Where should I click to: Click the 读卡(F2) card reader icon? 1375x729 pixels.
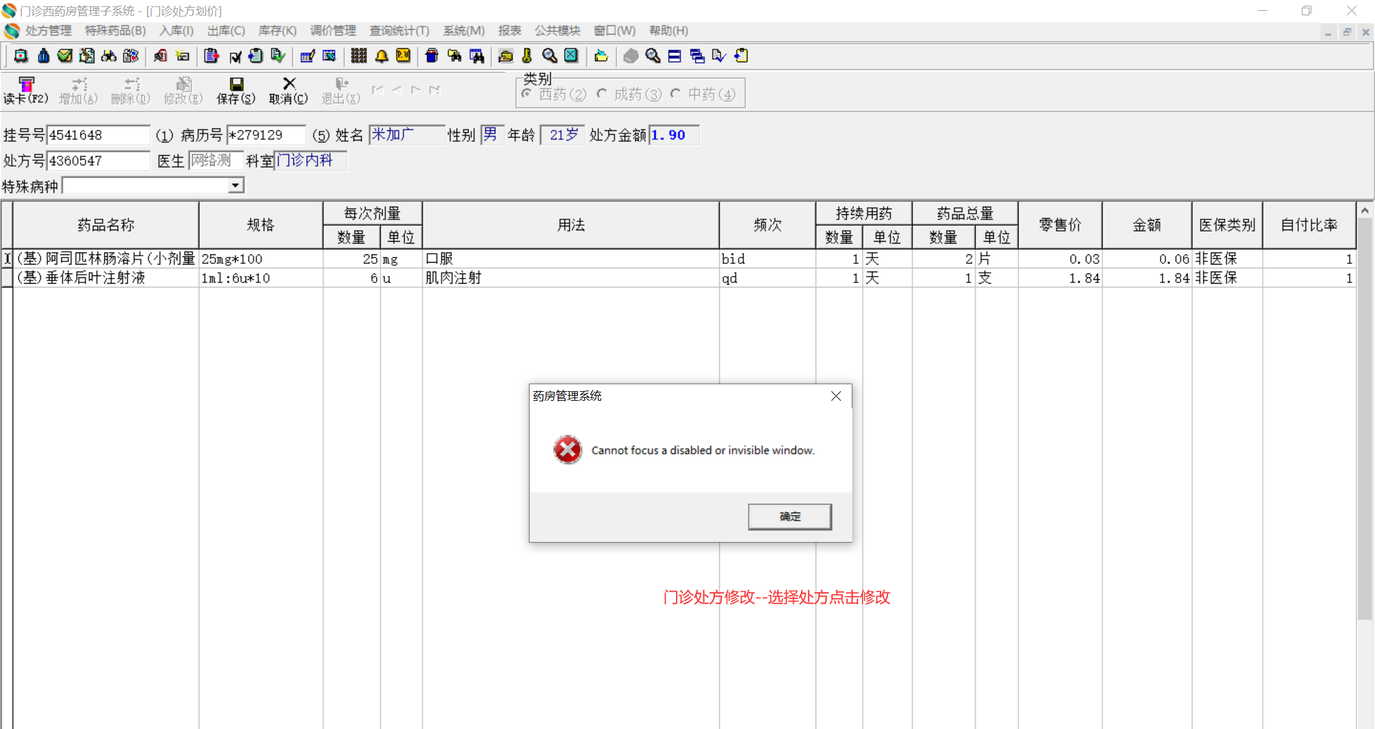(x=26, y=85)
